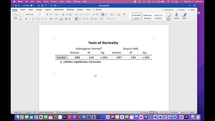Click the Home icon in title bar
215x121 pixels.
(39, 5)
